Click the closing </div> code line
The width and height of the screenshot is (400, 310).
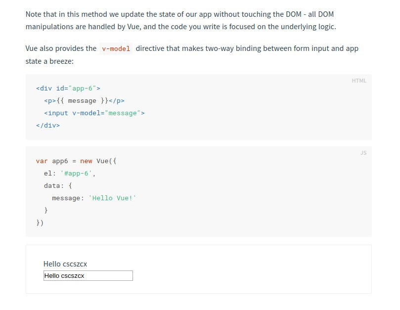pyautogui.click(x=48, y=125)
